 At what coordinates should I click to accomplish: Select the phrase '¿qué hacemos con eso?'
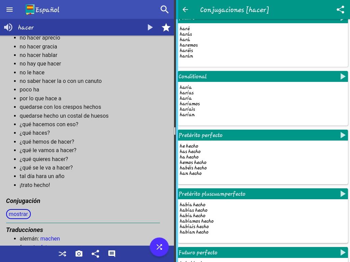click(x=49, y=124)
